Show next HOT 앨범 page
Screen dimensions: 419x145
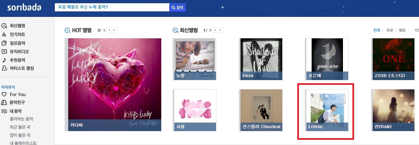[115, 30]
